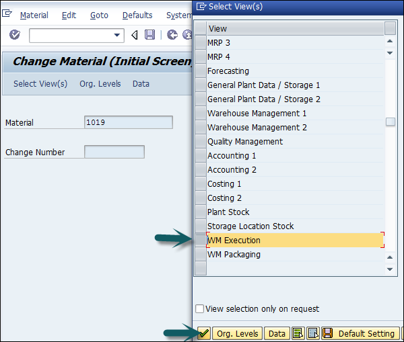Screen dimensions: 404x342
Task: Click the SAP window menu icon top-left
Action: pyautogui.click(x=7, y=15)
